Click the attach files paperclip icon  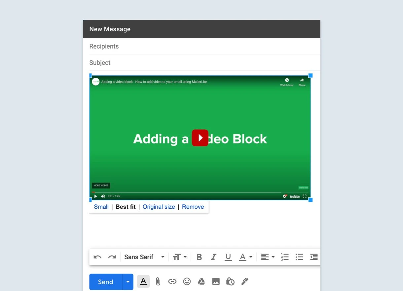[x=158, y=282]
